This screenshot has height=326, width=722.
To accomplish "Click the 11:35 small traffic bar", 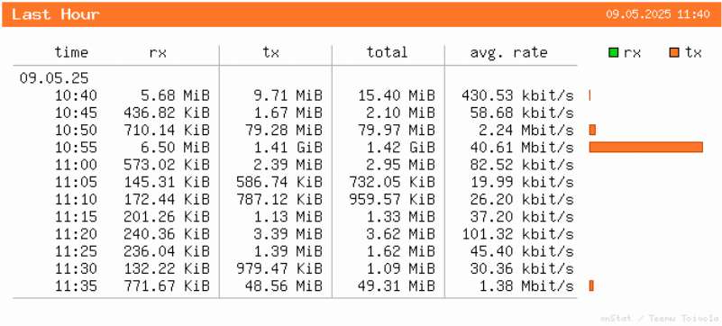I will tap(591, 286).
